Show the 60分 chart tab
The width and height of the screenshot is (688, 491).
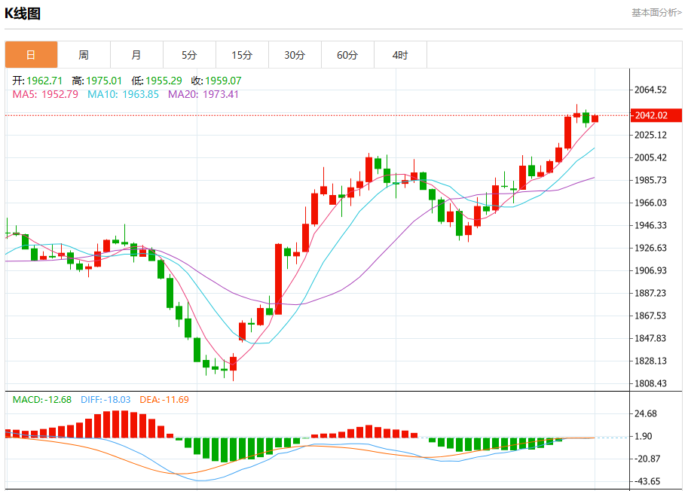click(347, 55)
